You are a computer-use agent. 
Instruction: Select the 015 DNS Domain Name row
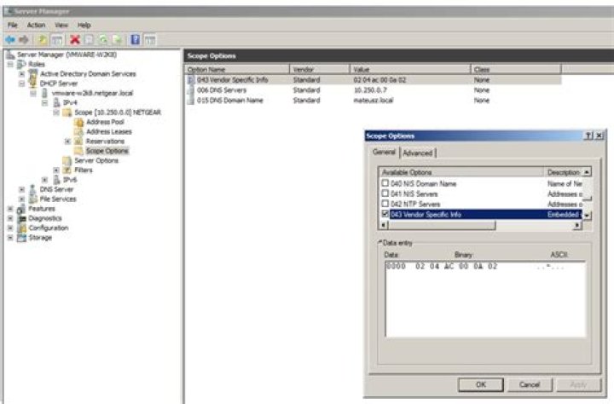374,101
